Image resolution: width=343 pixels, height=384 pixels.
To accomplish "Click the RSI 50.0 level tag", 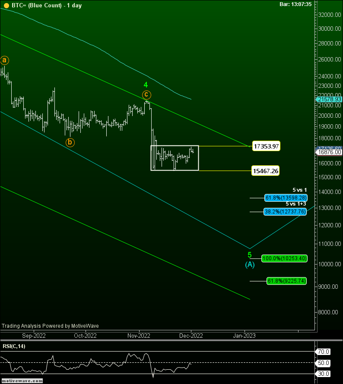I will (323, 363).
